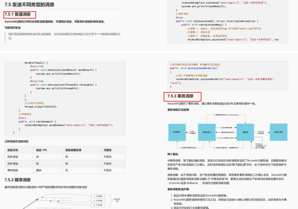The width and height of the screenshot is (298, 209).
Task: Click the "1. 发送半事务消息" arrow label
Action: (226, 128)
